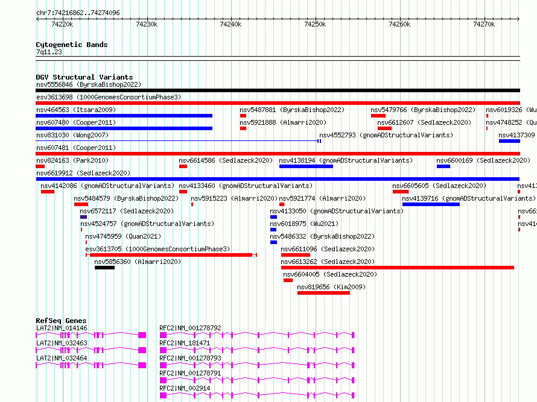
Task: Select the nsv4524757 gnomADStructuralVariants label
Action: (x=147, y=224)
